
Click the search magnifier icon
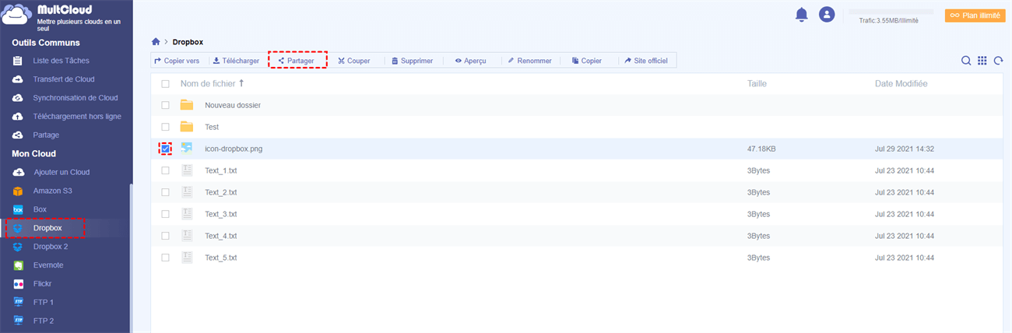point(966,61)
